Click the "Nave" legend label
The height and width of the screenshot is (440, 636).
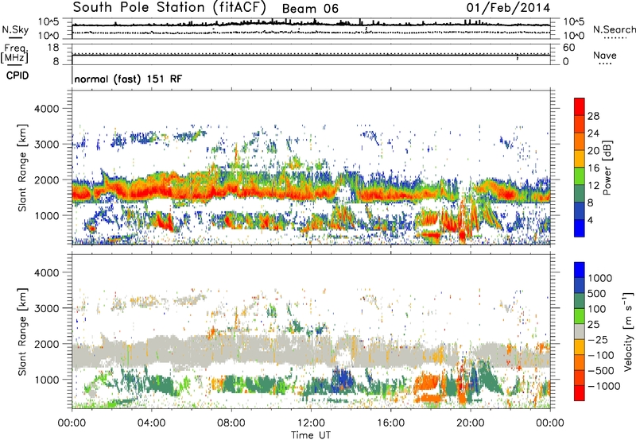click(x=605, y=55)
